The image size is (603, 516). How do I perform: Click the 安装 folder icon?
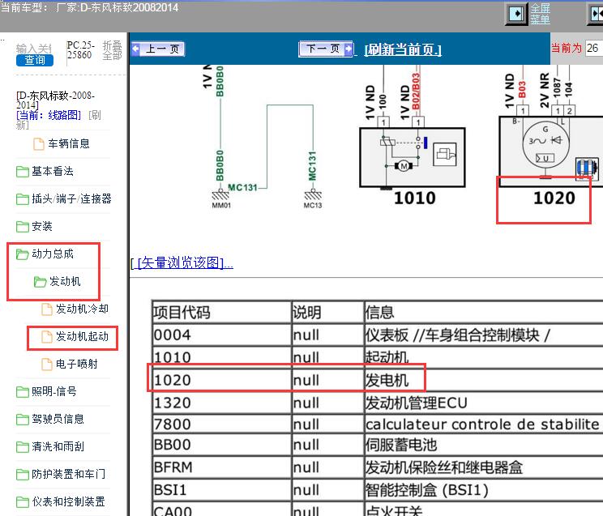(x=23, y=227)
